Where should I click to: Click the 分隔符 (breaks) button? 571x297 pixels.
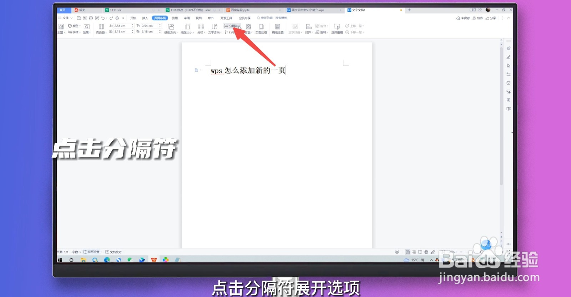(x=232, y=26)
